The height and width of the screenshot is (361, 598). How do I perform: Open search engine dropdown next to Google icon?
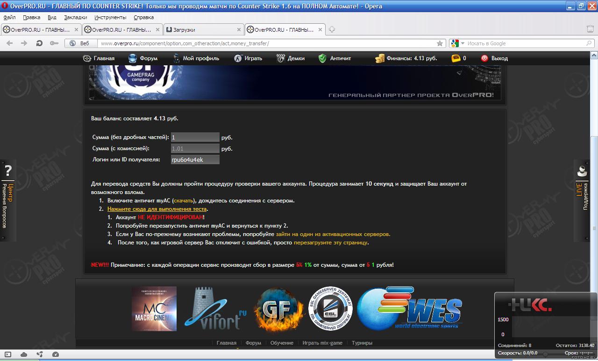(463, 43)
